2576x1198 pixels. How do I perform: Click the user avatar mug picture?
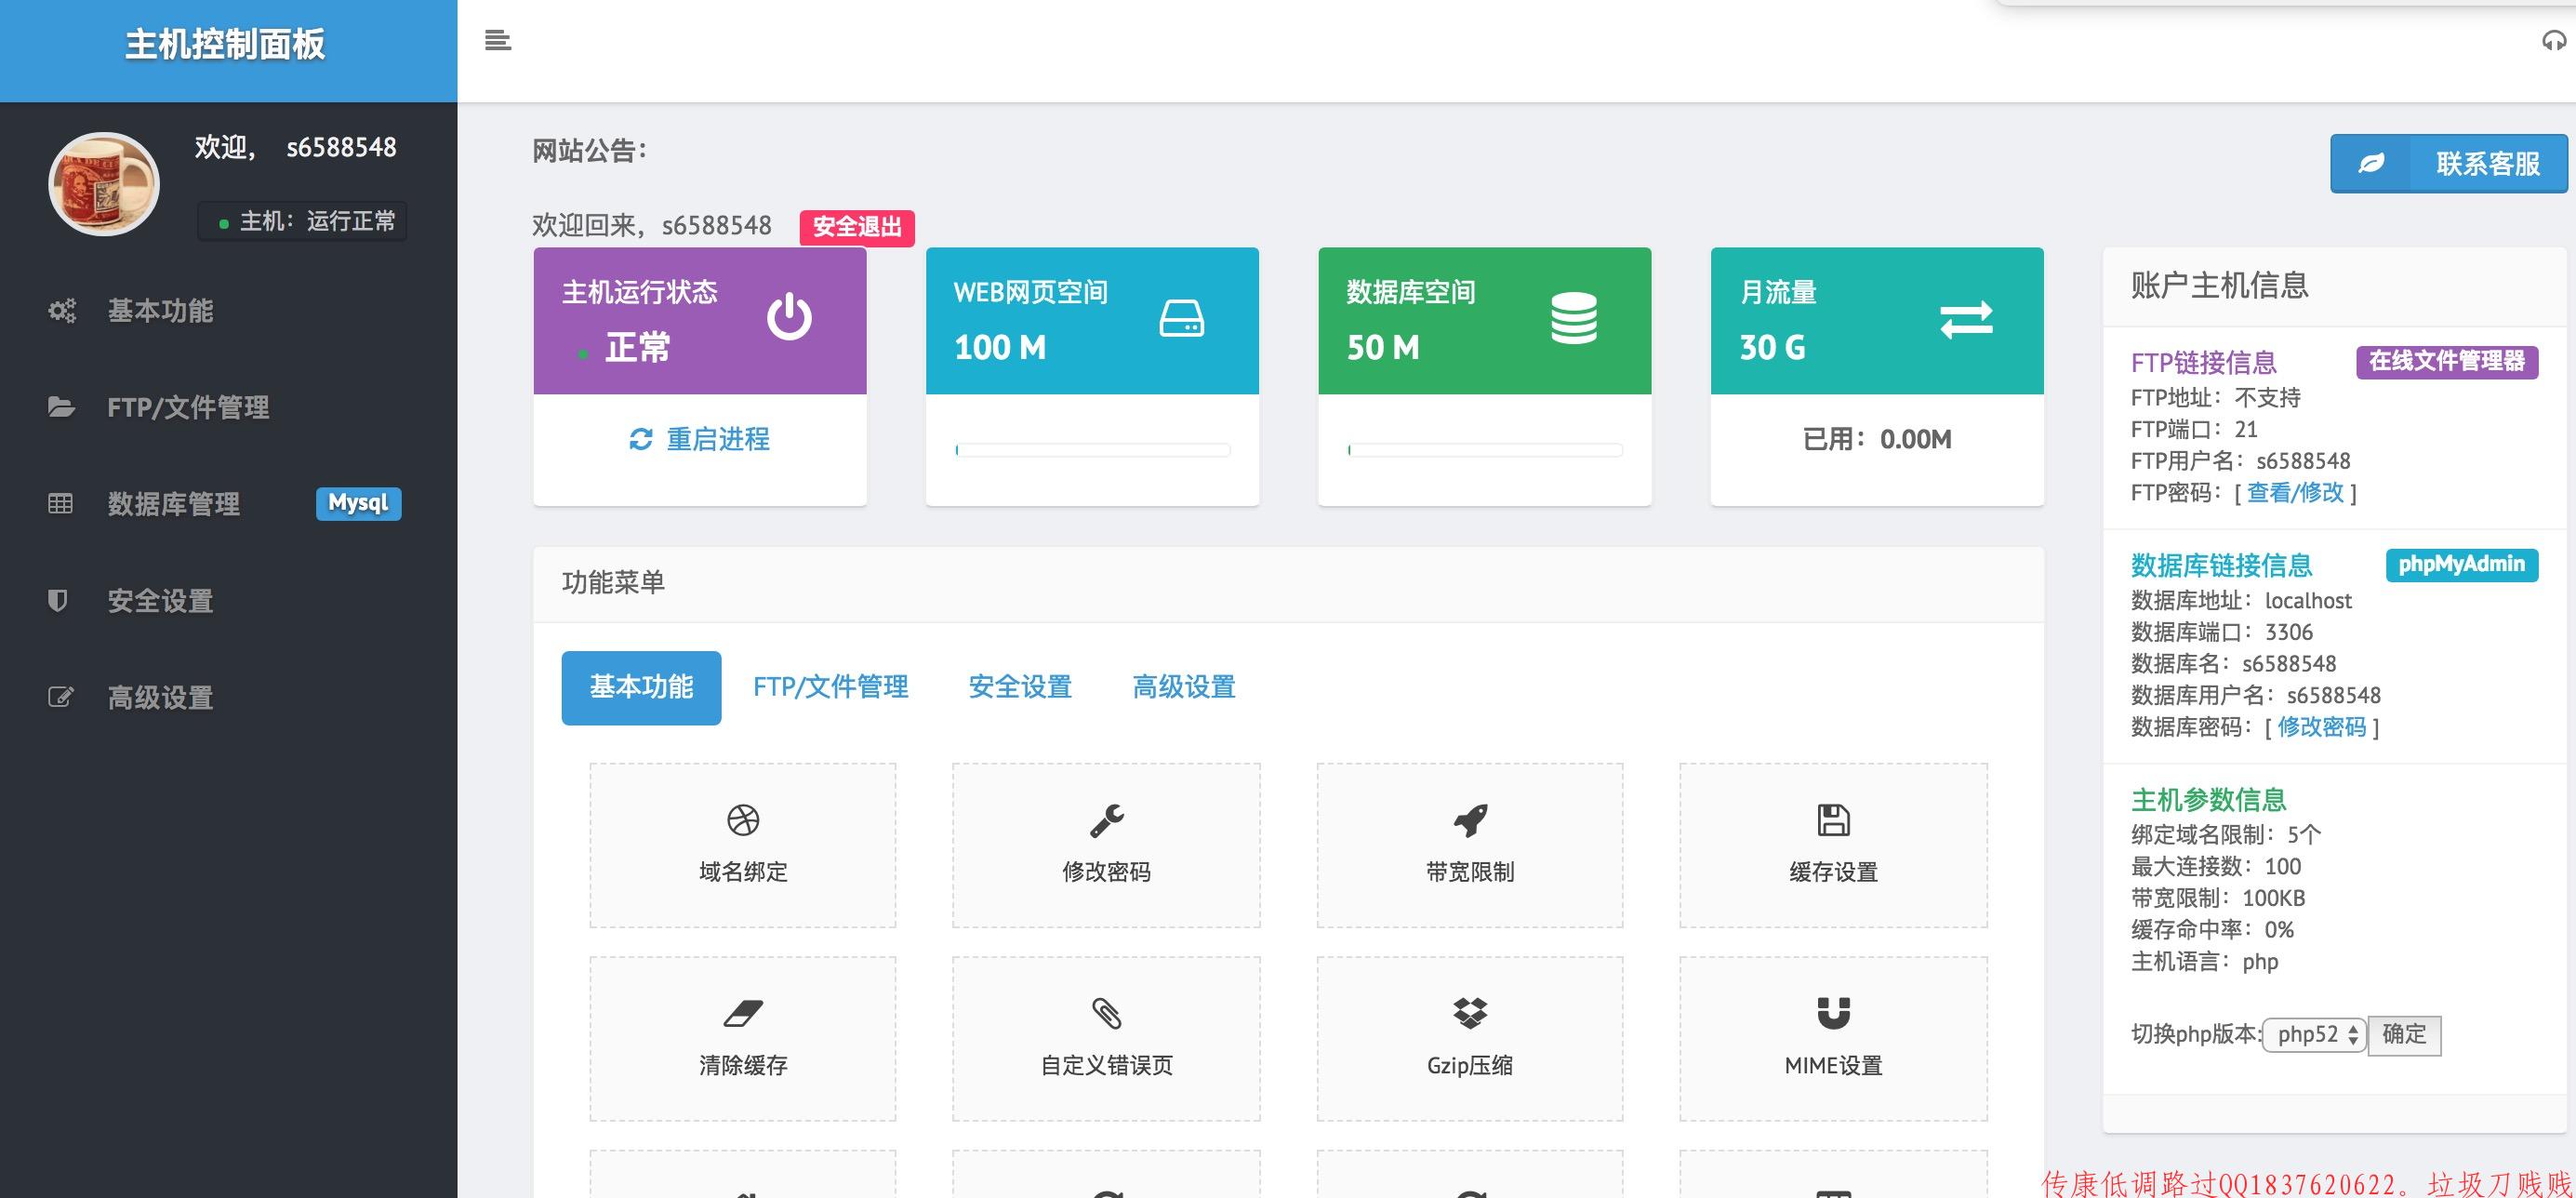tap(104, 184)
